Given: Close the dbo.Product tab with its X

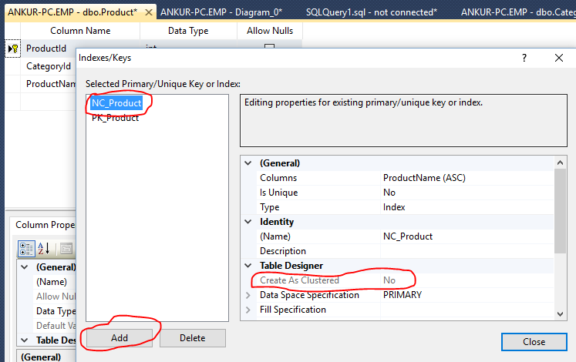Looking at the screenshot, I should (x=149, y=12).
